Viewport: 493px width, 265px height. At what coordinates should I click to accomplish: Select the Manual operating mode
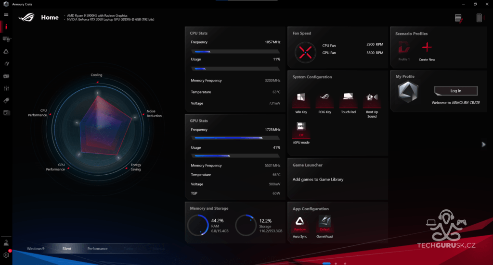(x=159, y=248)
